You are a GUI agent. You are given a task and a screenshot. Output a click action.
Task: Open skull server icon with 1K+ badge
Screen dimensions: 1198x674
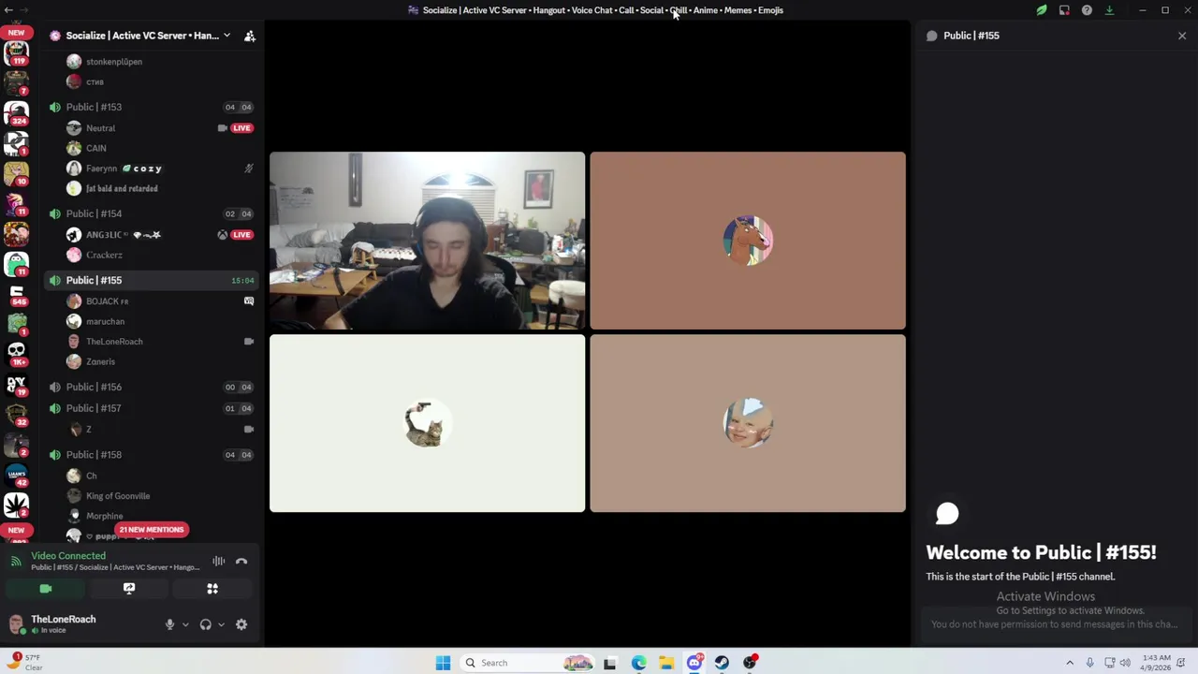click(16, 353)
